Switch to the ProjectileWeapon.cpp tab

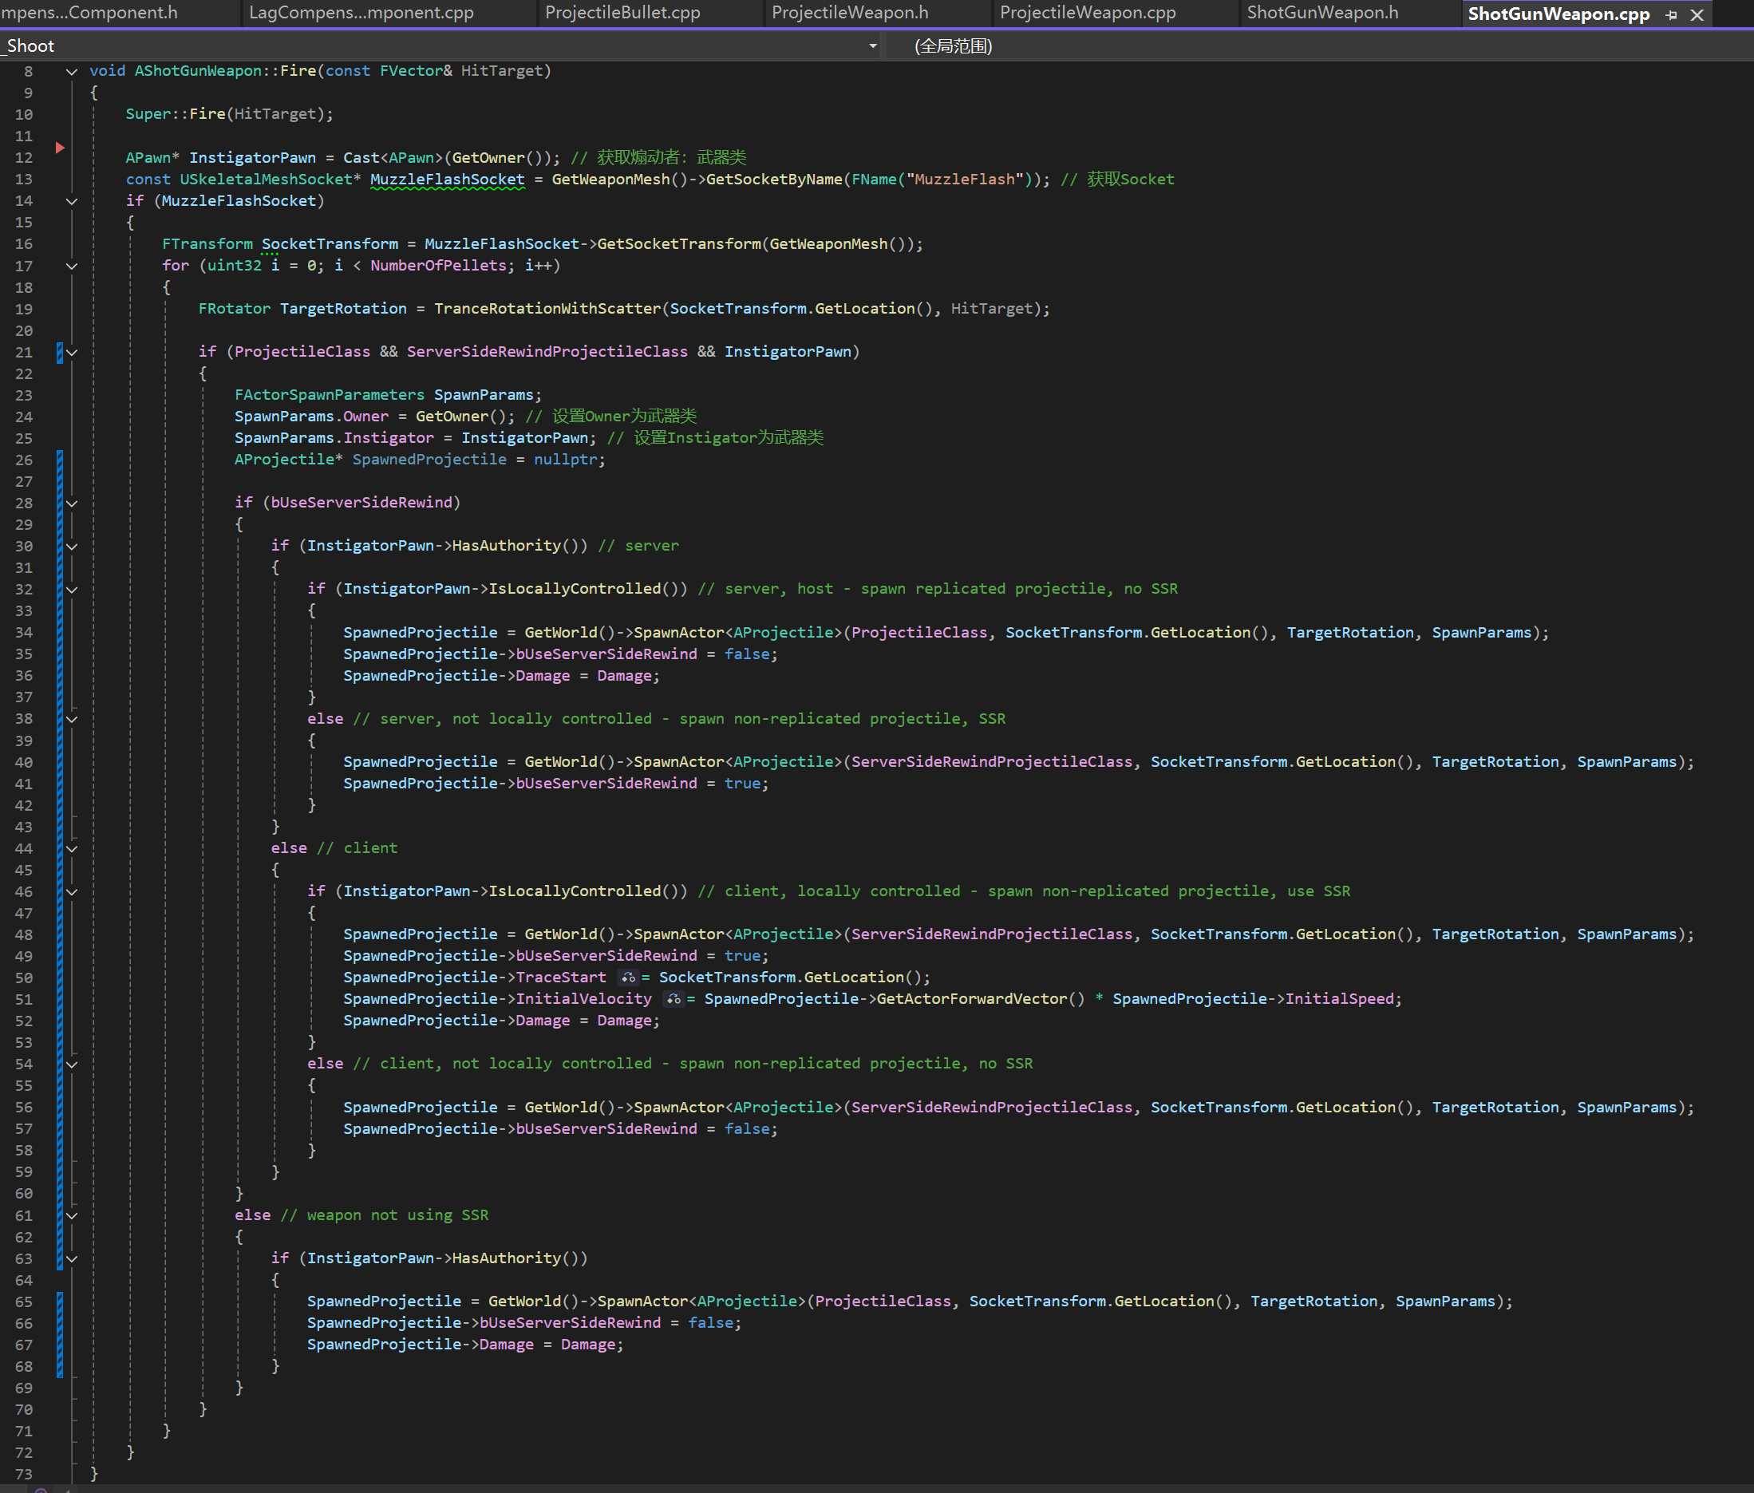1087,13
